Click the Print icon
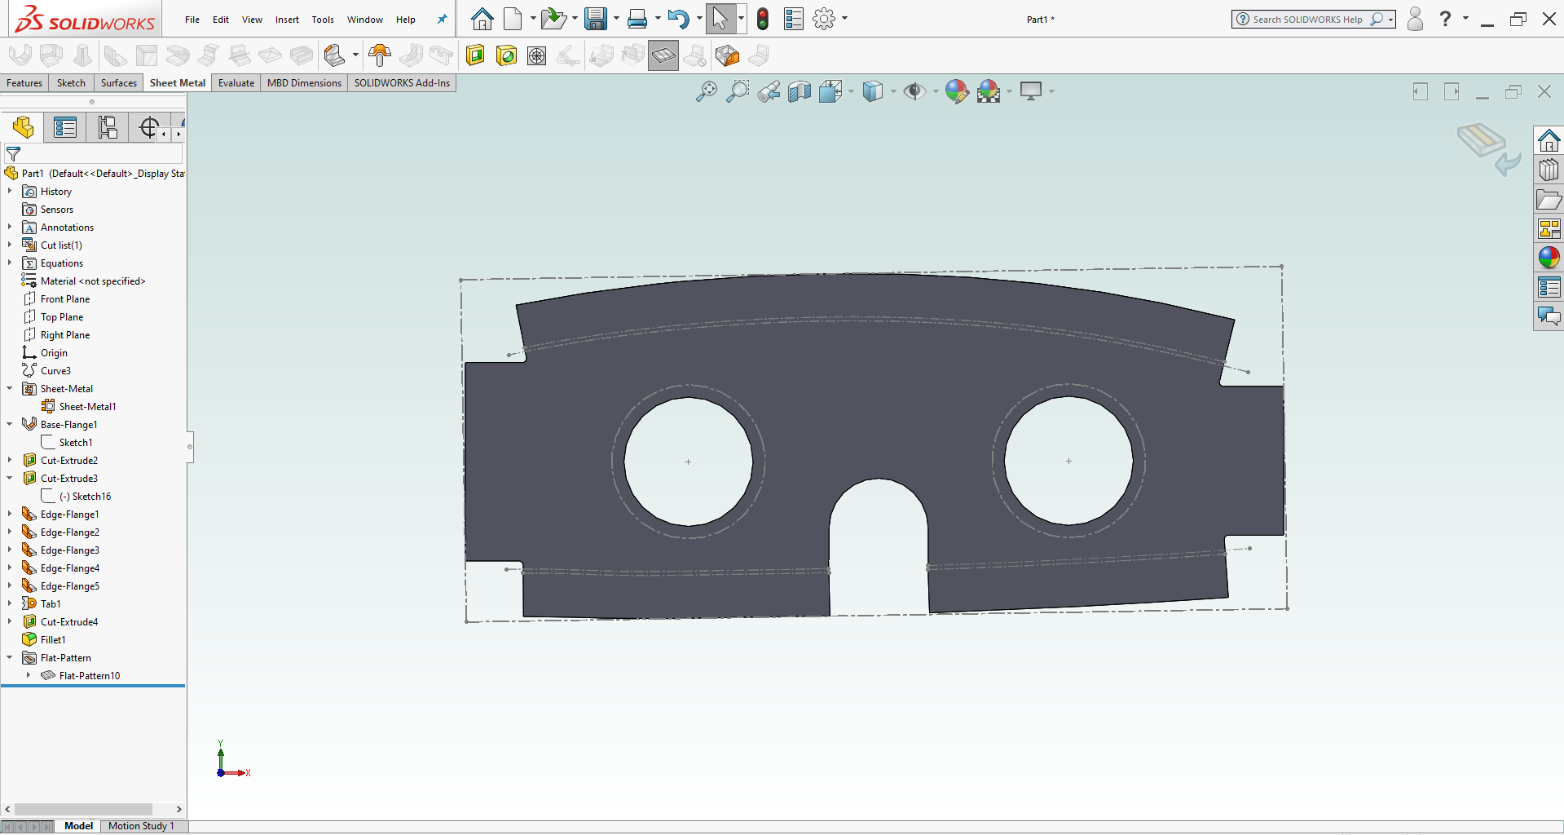This screenshot has height=835, width=1564. click(637, 19)
